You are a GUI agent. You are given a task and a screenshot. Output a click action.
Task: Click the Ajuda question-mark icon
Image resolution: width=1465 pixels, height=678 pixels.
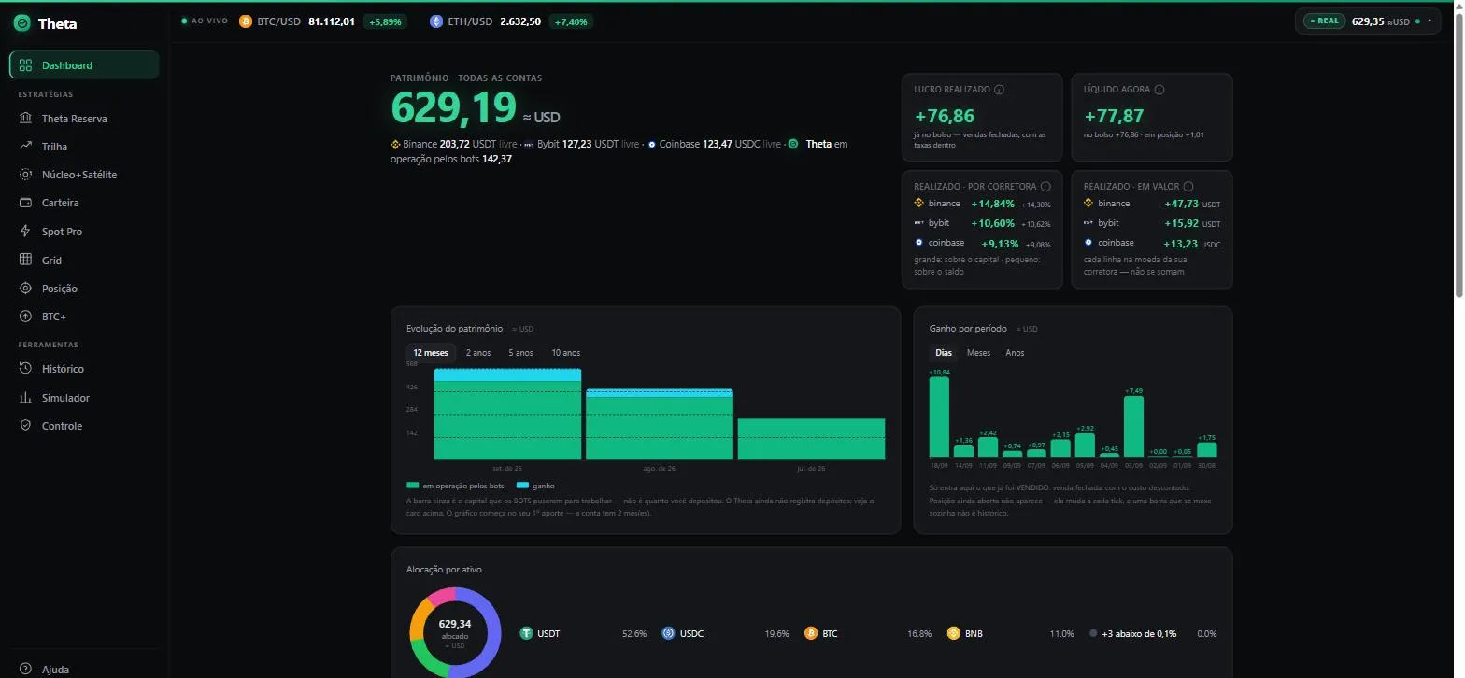tap(25, 669)
